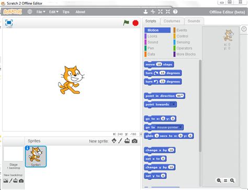The image size is (248, 190).
Task: Click secs field in glide block
Action: point(156,136)
